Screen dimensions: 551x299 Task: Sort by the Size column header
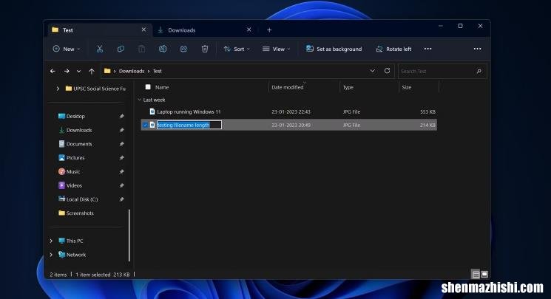click(407, 87)
